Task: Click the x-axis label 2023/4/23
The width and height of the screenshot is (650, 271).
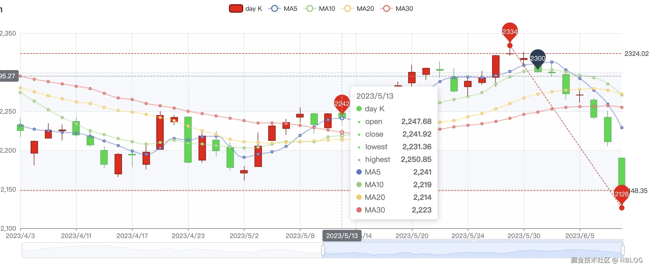Action: (x=188, y=236)
